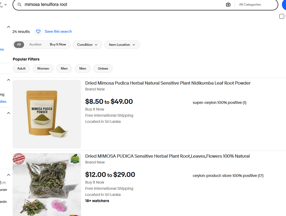The width and height of the screenshot is (286, 216).
Task: Open the Mimosa Pudica Nidikumba Powder listing title
Action: pos(168,83)
